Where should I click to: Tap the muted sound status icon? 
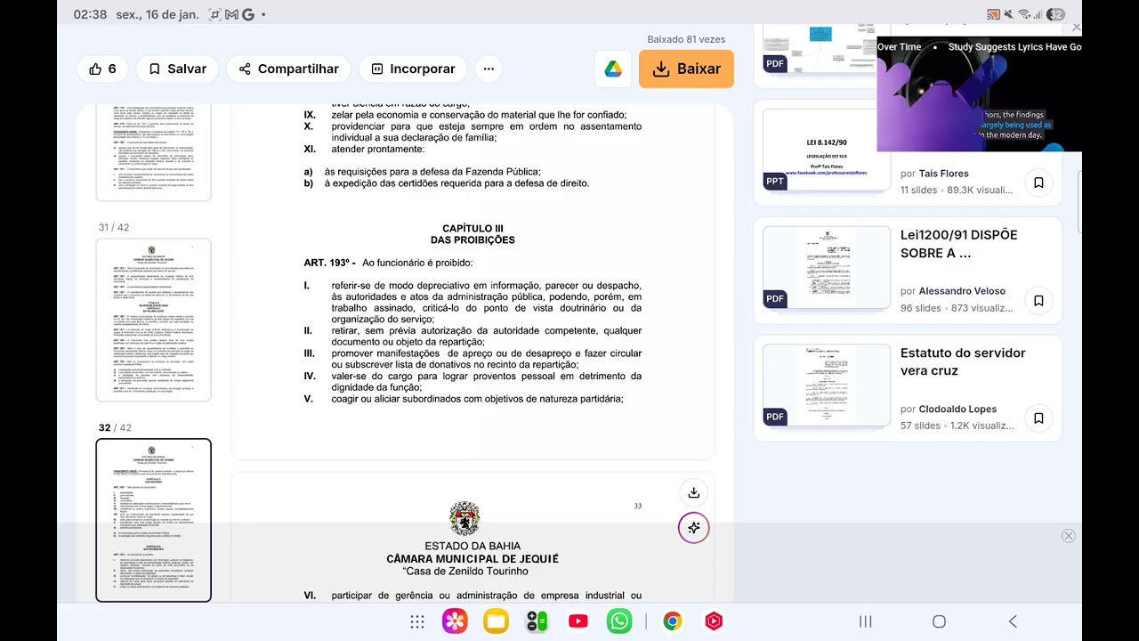1009,14
